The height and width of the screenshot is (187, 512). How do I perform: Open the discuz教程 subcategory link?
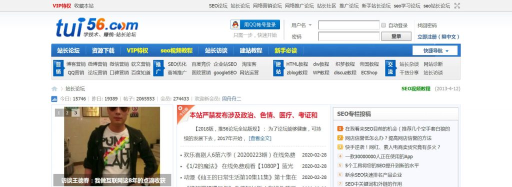click(345, 73)
